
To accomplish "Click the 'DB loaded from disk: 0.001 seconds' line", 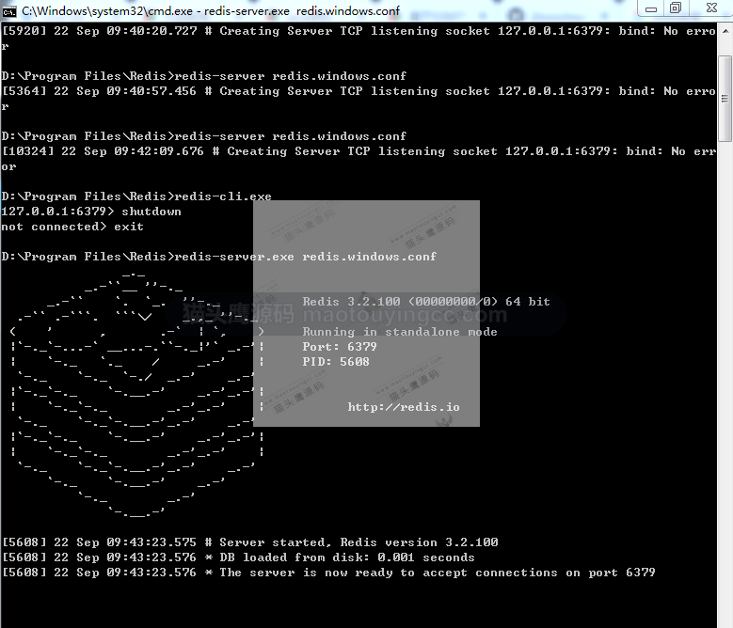I will (238, 557).
